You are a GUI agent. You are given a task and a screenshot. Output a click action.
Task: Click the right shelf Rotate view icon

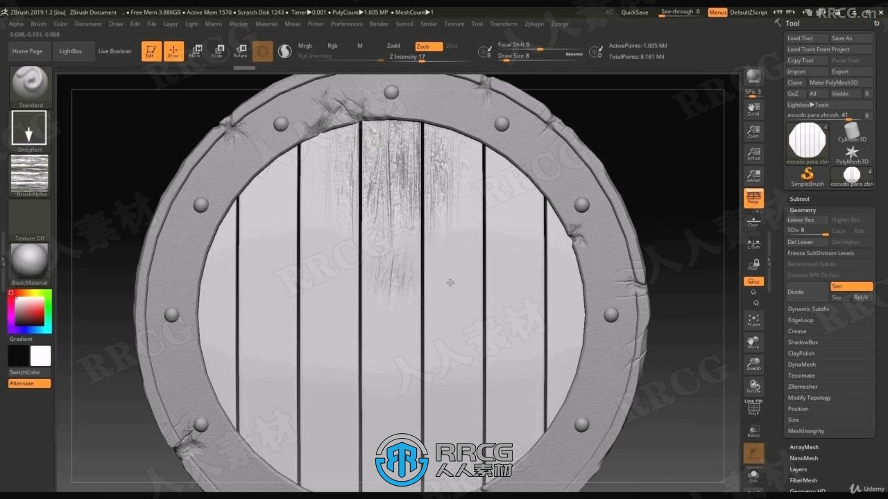(x=753, y=386)
